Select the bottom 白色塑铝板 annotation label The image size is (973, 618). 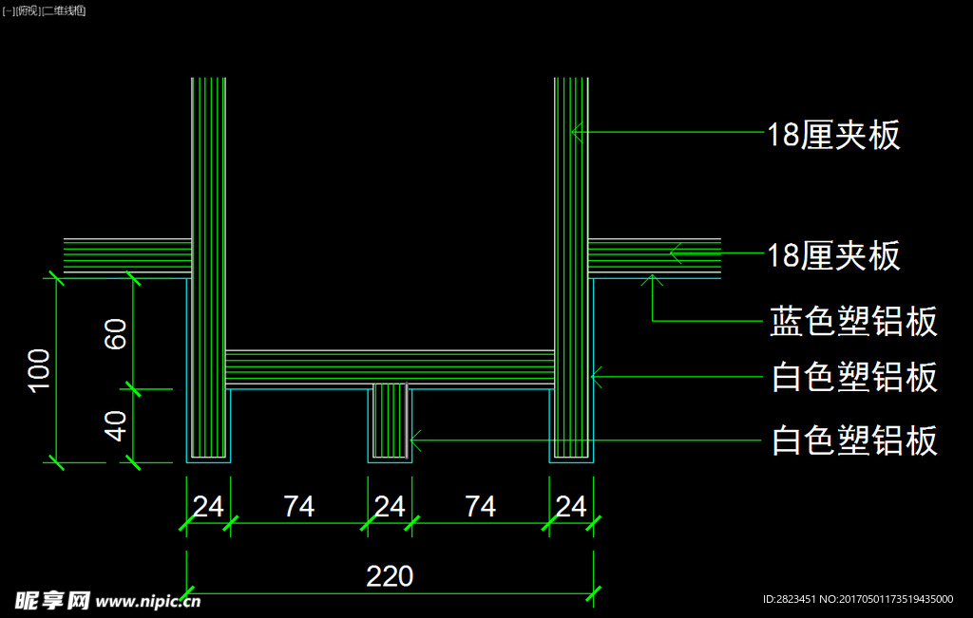(x=853, y=440)
